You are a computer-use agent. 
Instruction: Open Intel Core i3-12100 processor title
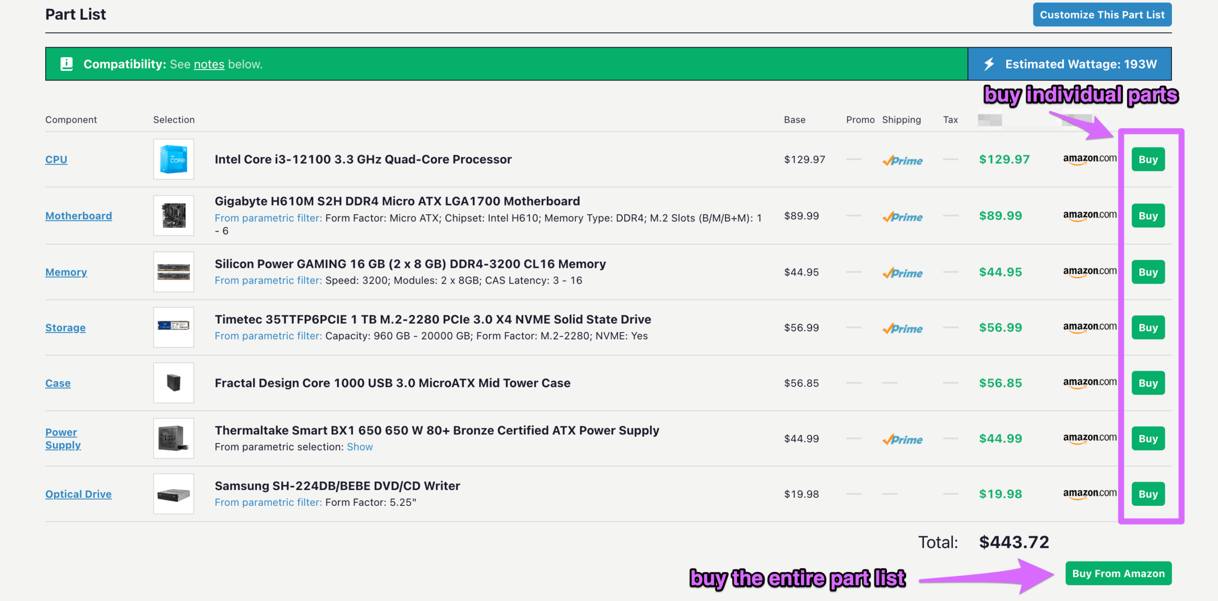pos(363,159)
